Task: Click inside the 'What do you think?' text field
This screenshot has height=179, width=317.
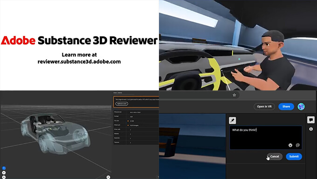Action: point(266,138)
